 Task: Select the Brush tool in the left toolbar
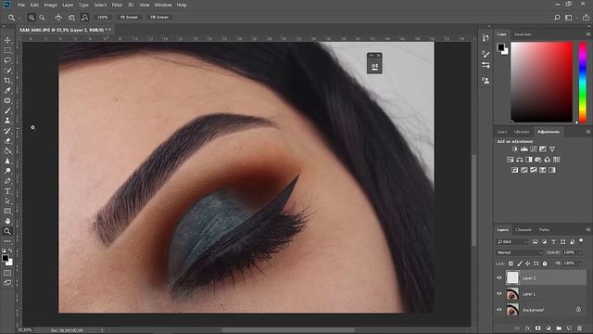7,110
